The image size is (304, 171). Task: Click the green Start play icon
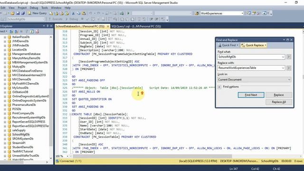pyautogui.click(x=128, y=13)
